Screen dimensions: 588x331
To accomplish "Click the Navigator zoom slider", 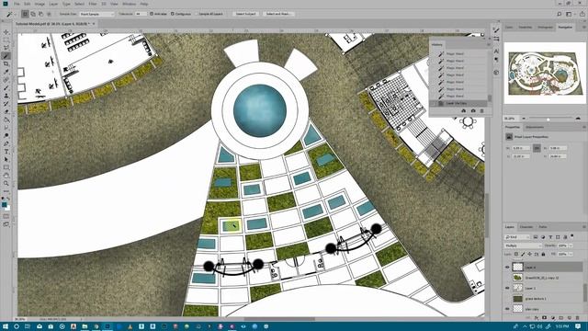I will click(x=548, y=119).
